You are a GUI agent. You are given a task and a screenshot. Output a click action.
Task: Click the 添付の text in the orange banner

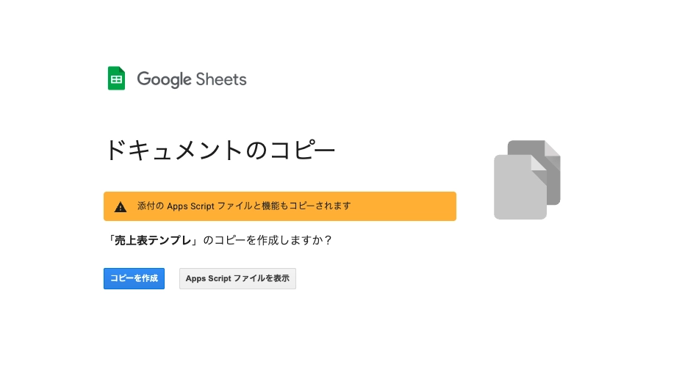pos(150,206)
